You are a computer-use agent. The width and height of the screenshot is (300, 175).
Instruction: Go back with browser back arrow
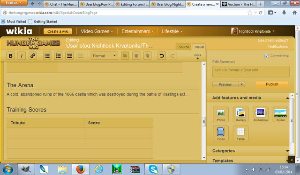[32, 4]
